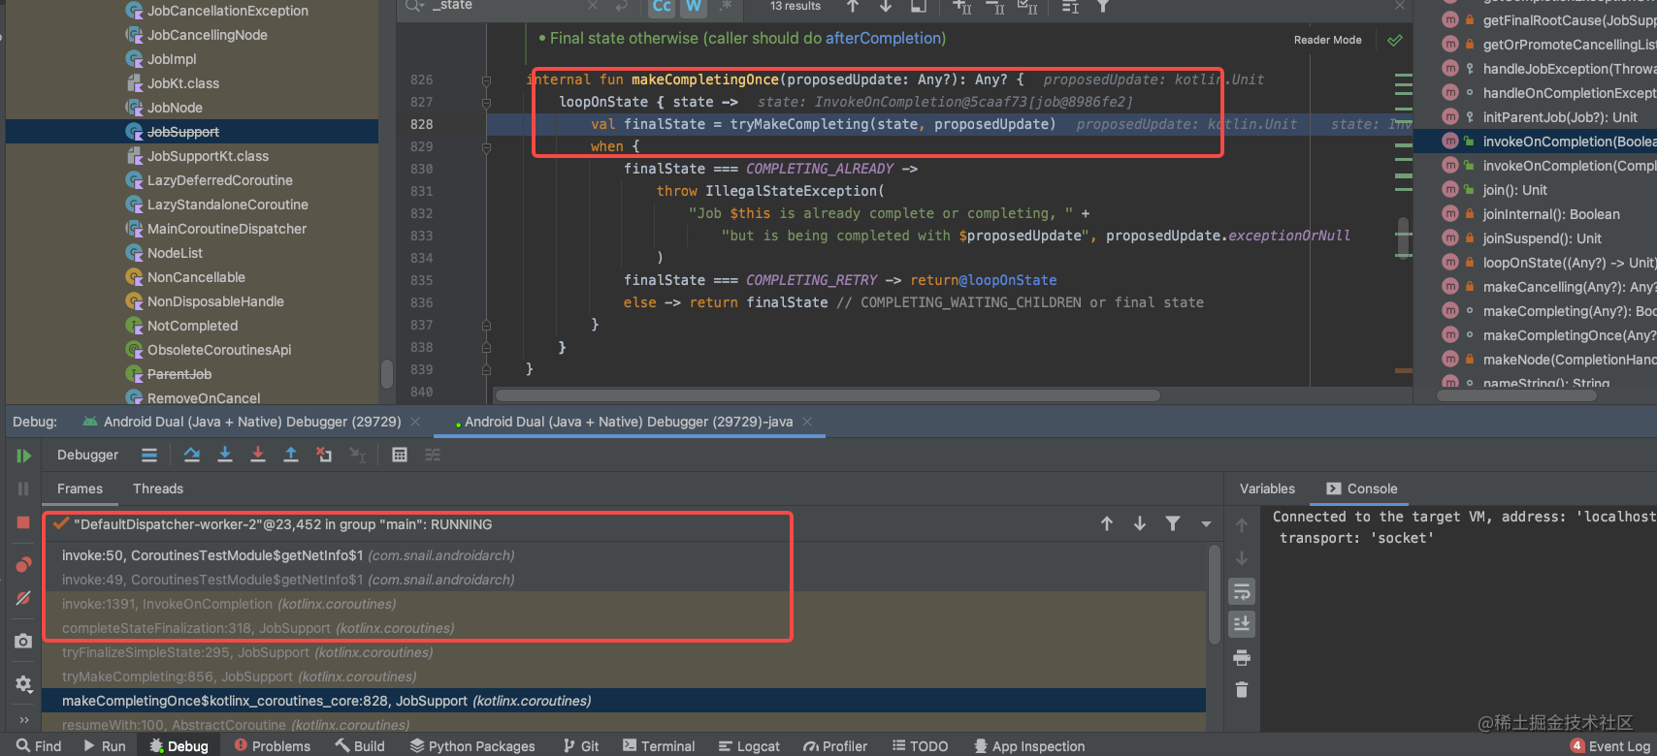Toggle soft-wrap in console
The image size is (1657, 756).
pos(1242,591)
